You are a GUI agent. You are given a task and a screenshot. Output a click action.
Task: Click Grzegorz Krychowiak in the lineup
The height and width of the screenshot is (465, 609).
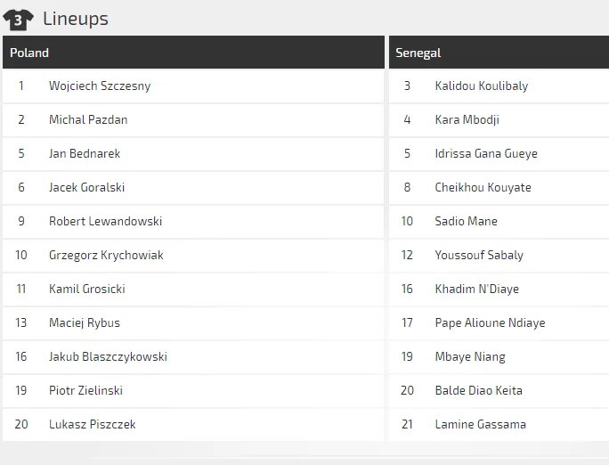[x=106, y=256]
